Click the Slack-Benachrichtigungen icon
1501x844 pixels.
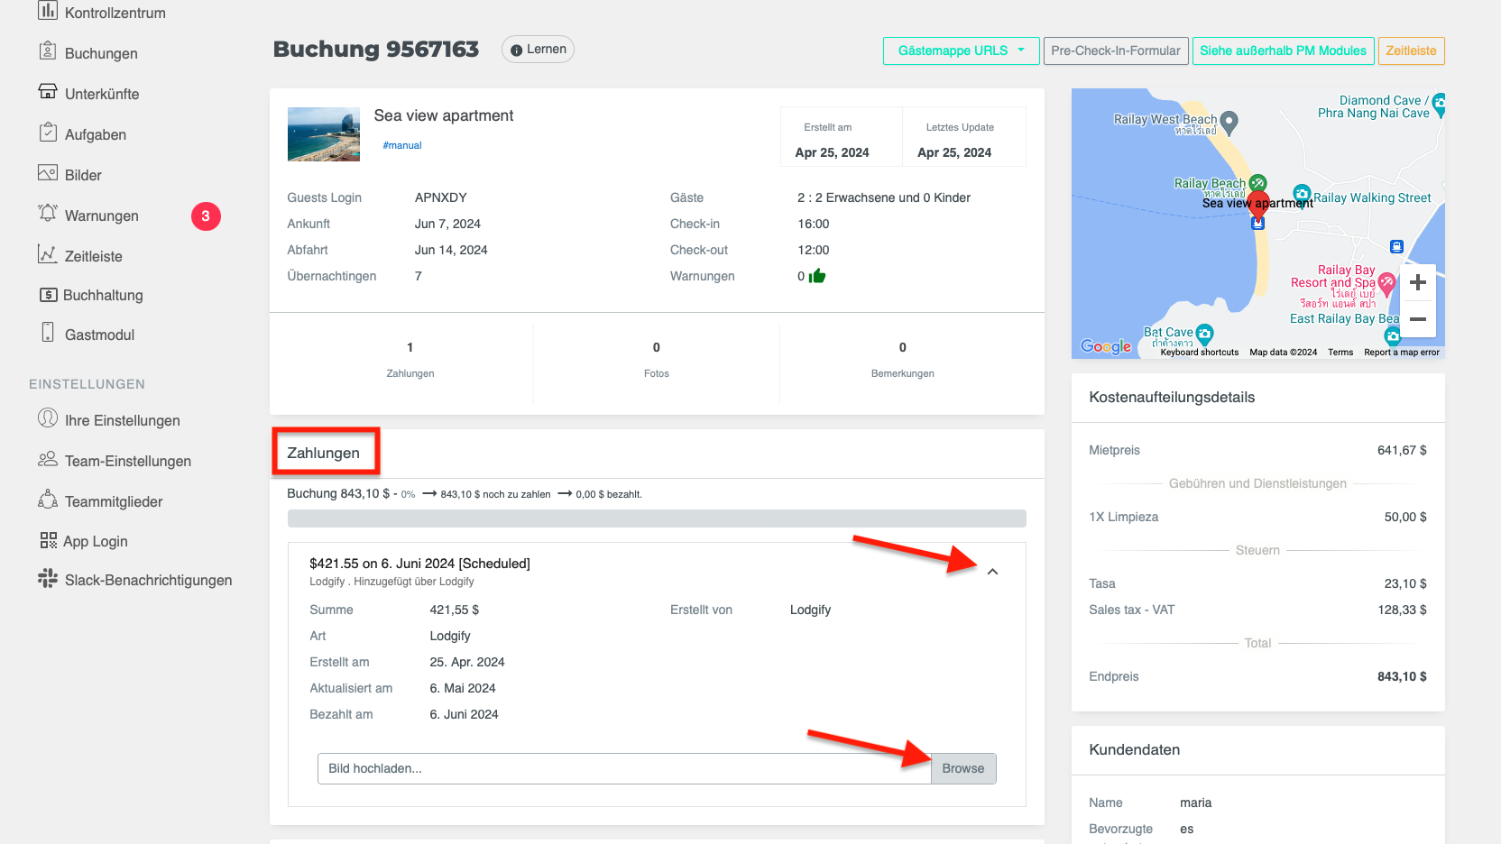click(48, 579)
